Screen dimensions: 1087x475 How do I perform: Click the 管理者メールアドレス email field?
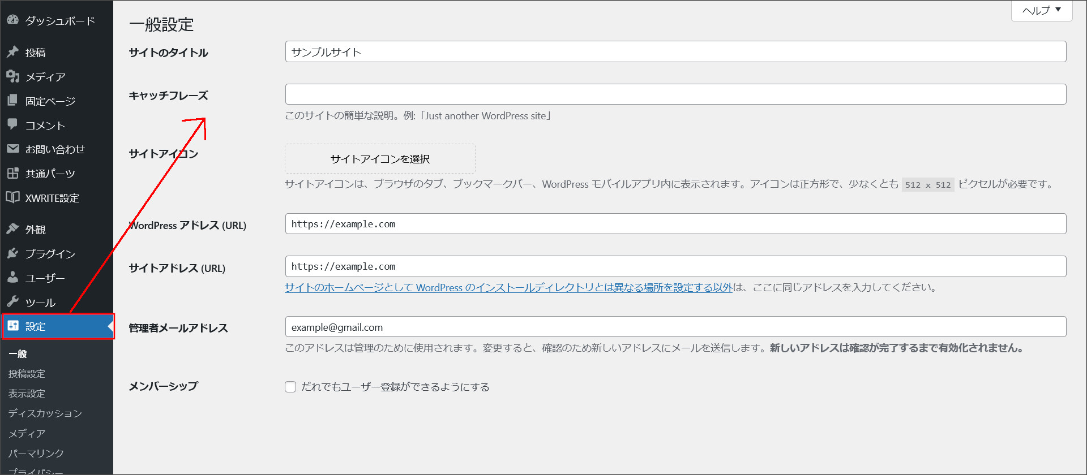675,327
